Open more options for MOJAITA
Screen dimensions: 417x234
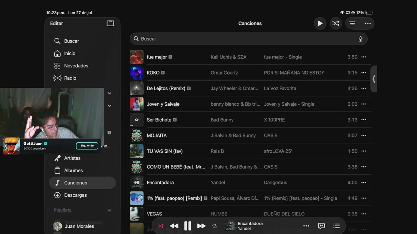[x=364, y=136]
